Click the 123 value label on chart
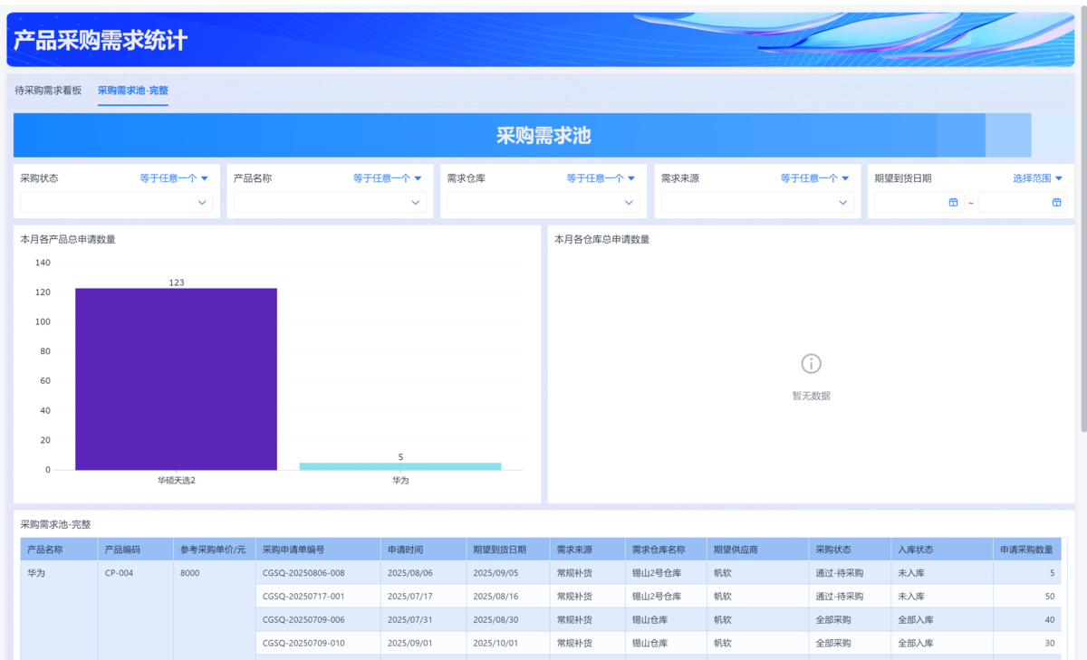Screen dimensions: 1087x660 [177, 282]
